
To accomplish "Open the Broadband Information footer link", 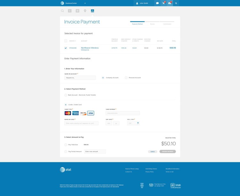I will tap(172, 169).
